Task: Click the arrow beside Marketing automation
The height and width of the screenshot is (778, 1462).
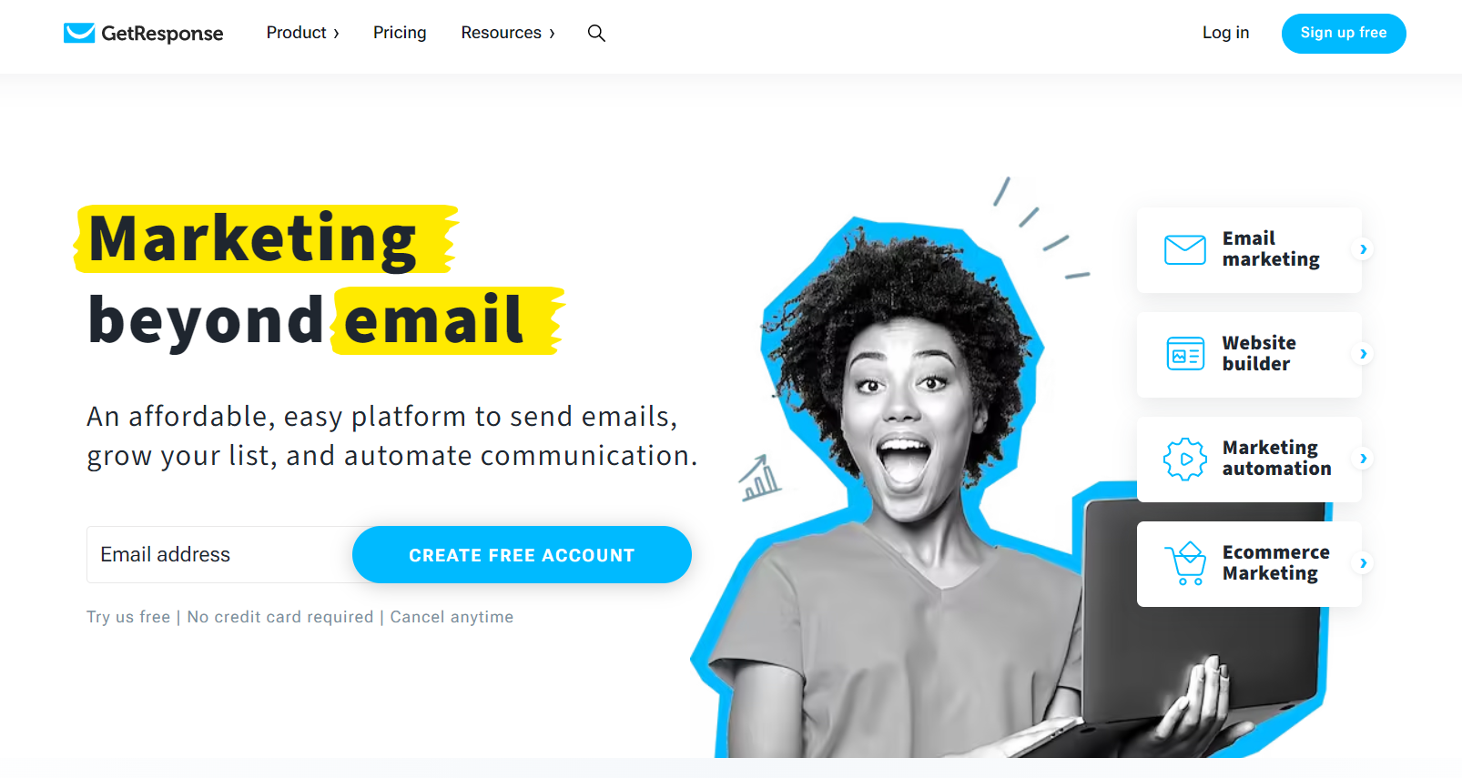Action: click(x=1363, y=459)
